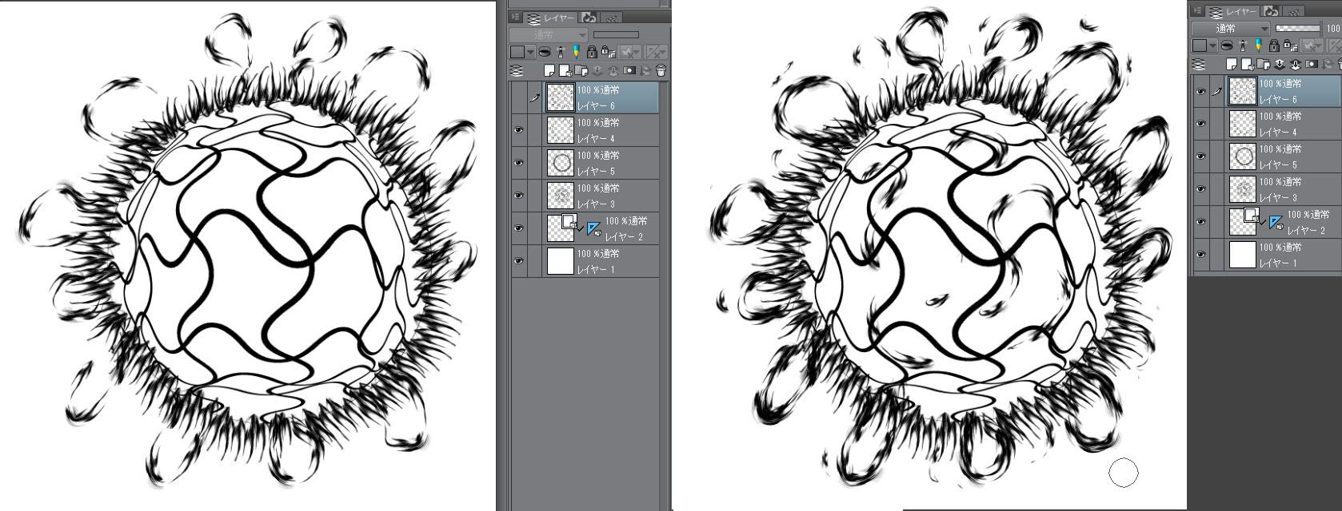Show hidden レイヤー 6 in left panel
1342x511 pixels.
pyautogui.click(x=518, y=97)
